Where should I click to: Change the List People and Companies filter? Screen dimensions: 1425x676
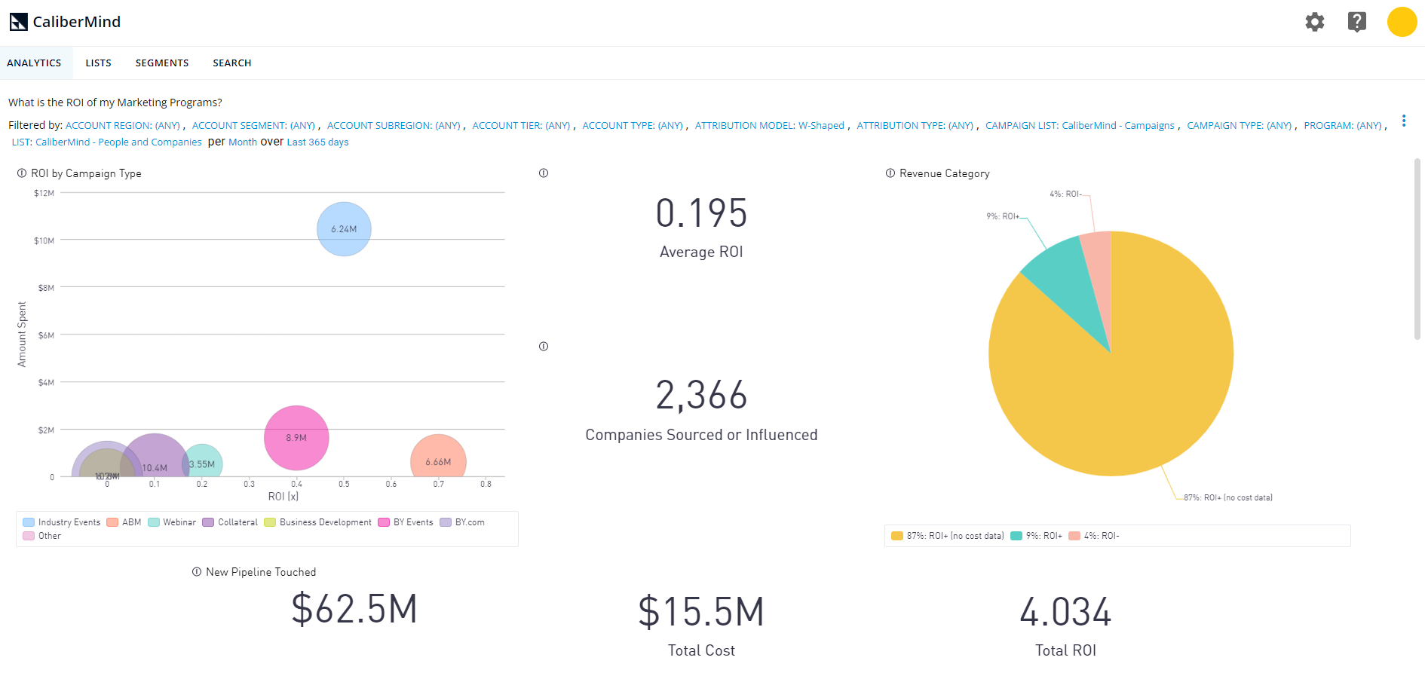(106, 142)
